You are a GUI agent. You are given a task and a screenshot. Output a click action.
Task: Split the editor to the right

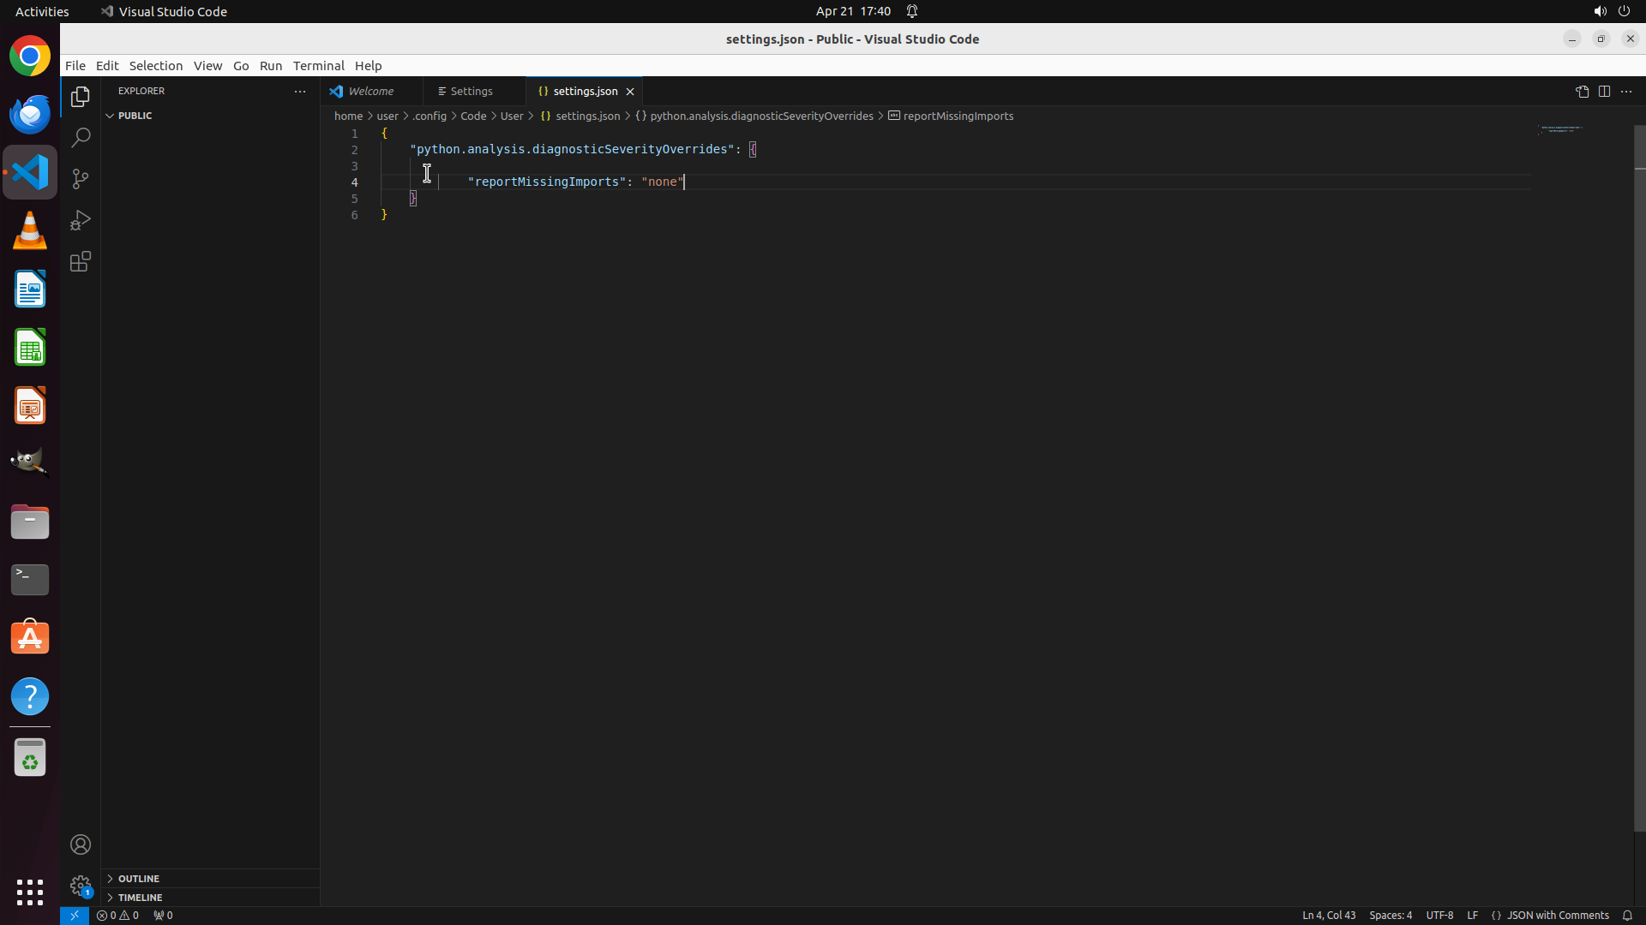click(1604, 92)
